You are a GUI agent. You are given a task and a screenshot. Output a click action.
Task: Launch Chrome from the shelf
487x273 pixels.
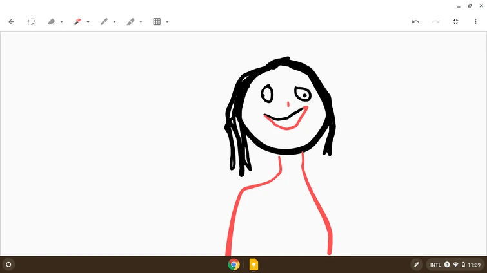pyautogui.click(x=234, y=265)
